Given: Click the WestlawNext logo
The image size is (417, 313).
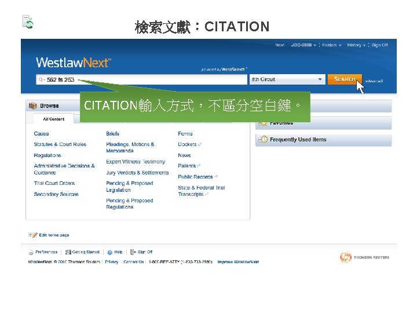Looking at the screenshot, I should pos(74,63).
